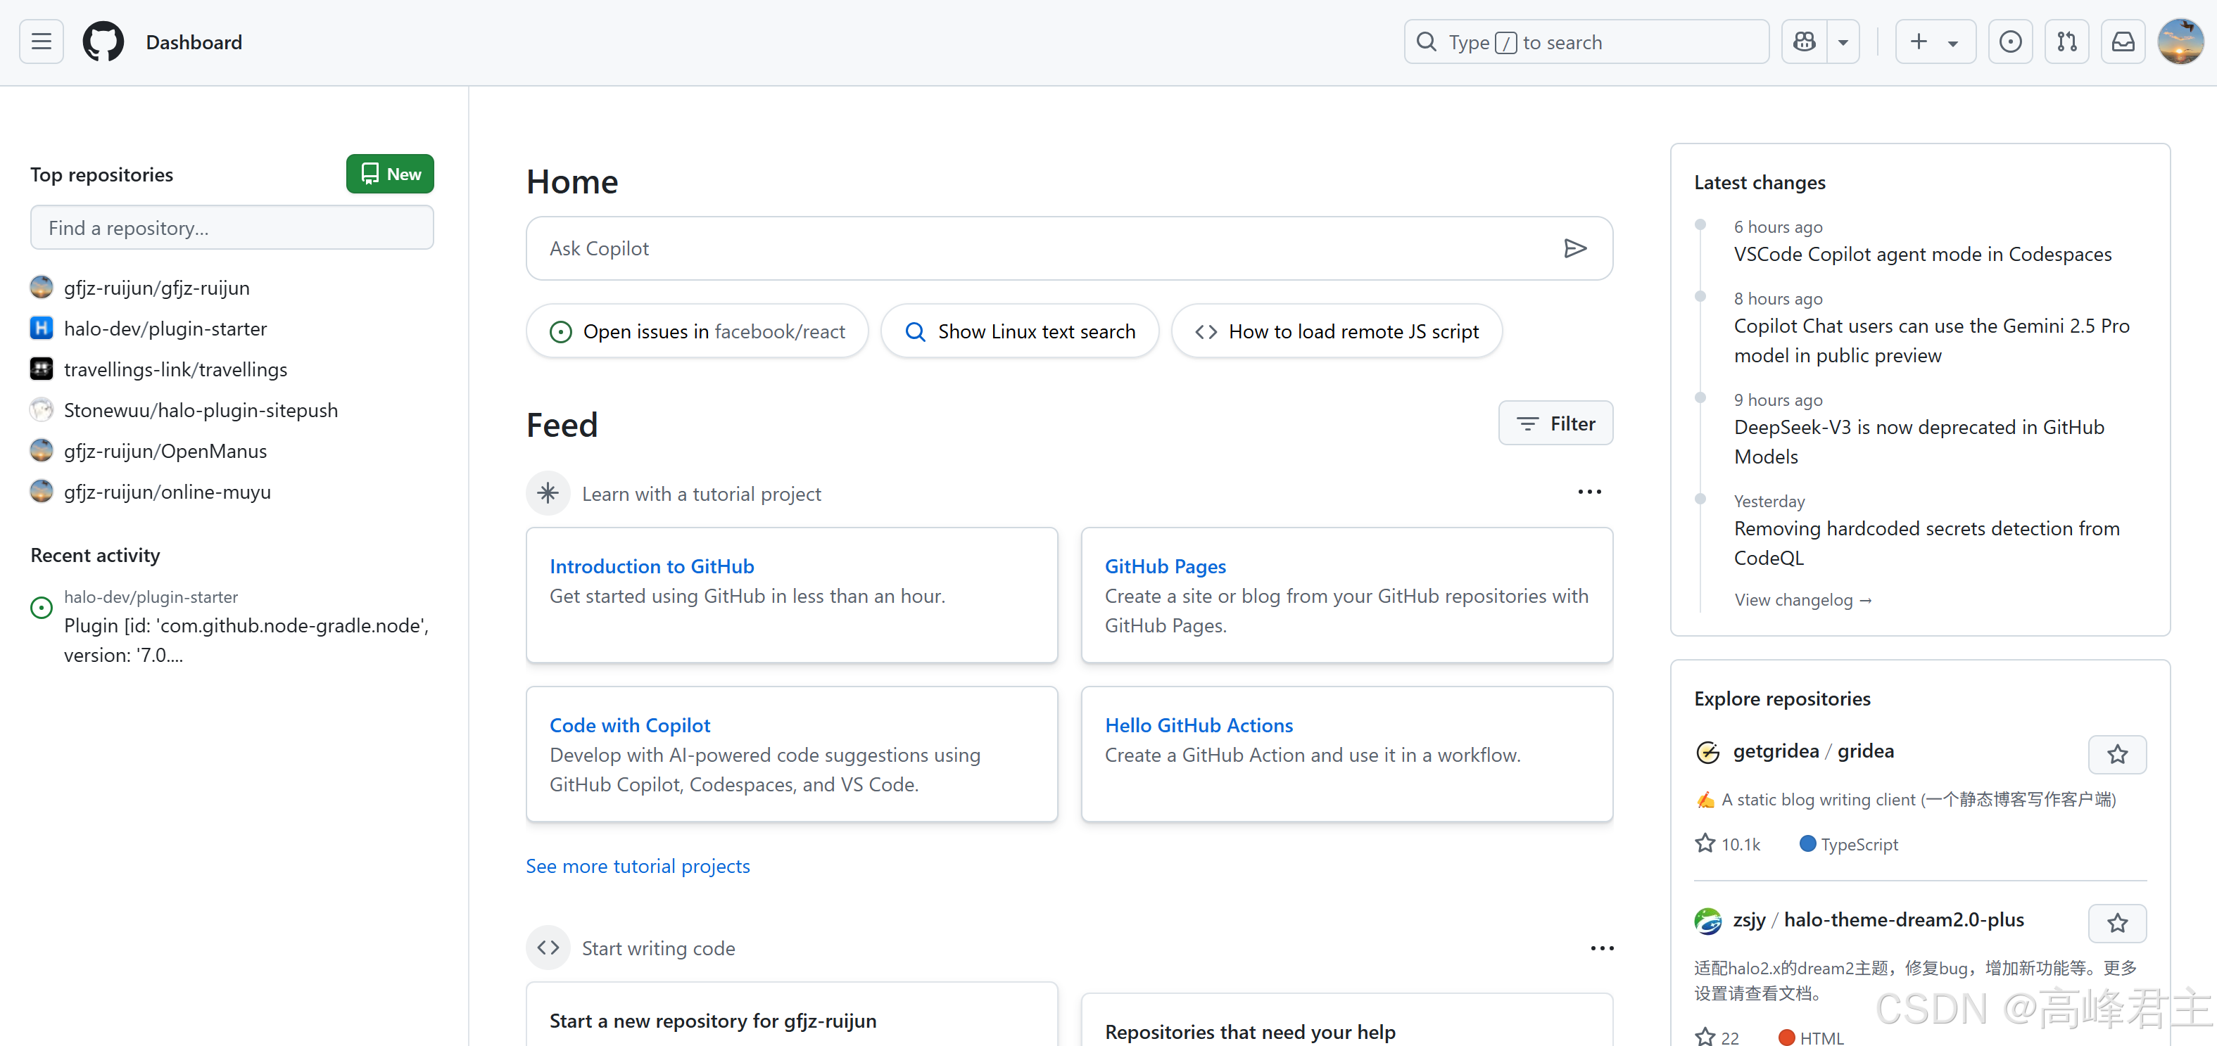Open the issues icon in header
The image size is (2217, 1046).
[x=2011, y=42]
